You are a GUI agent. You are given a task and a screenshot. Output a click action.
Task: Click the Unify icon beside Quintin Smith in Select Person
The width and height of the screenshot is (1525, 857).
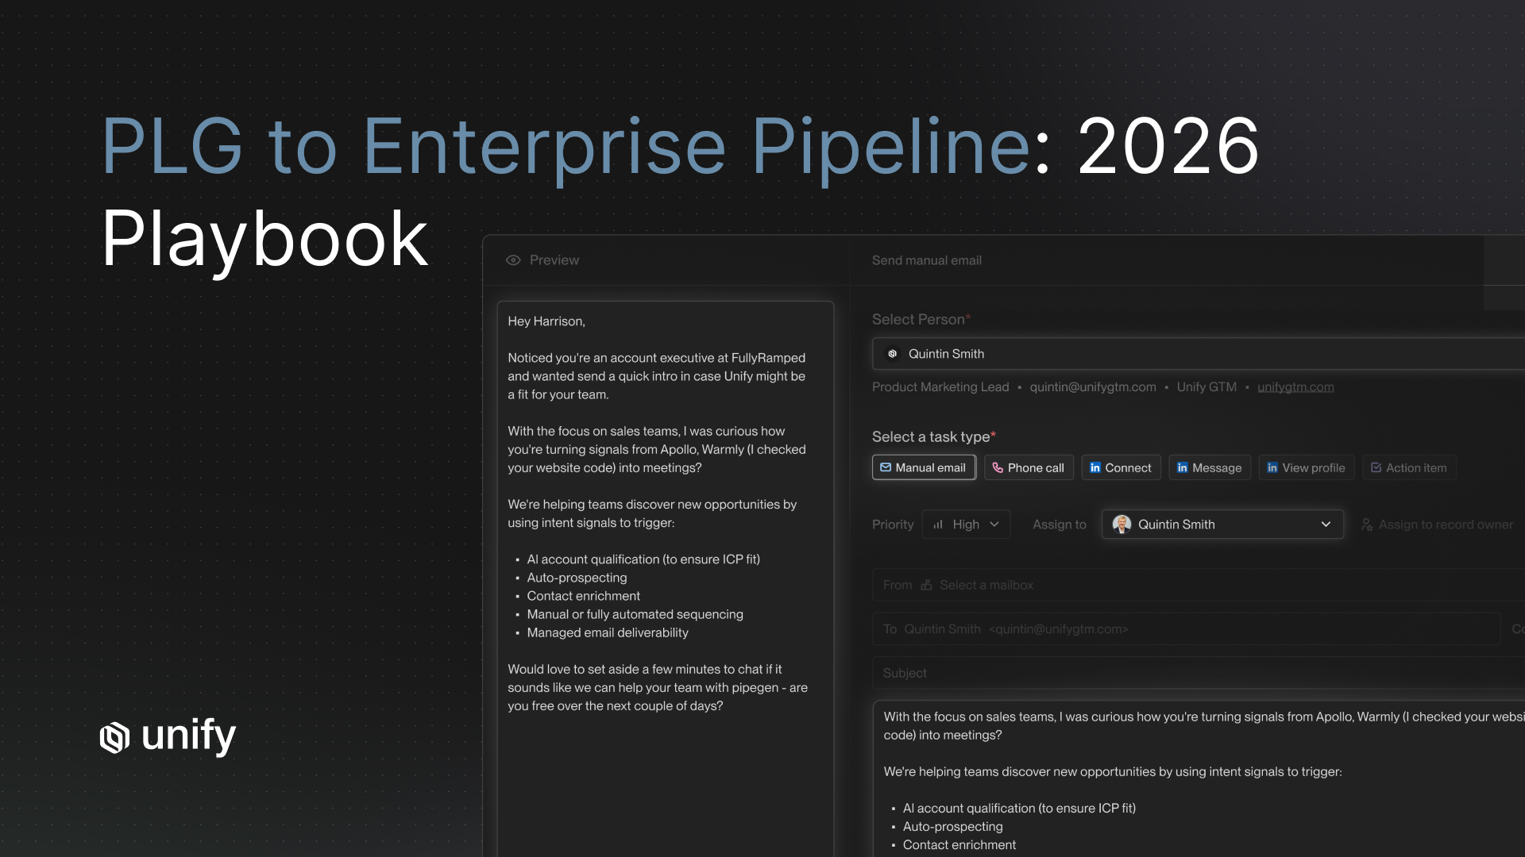tap(892, 354)
